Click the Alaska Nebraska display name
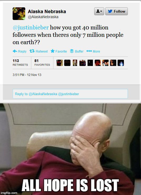Screen dimensions: 141x195 click(x=47, y=12)
